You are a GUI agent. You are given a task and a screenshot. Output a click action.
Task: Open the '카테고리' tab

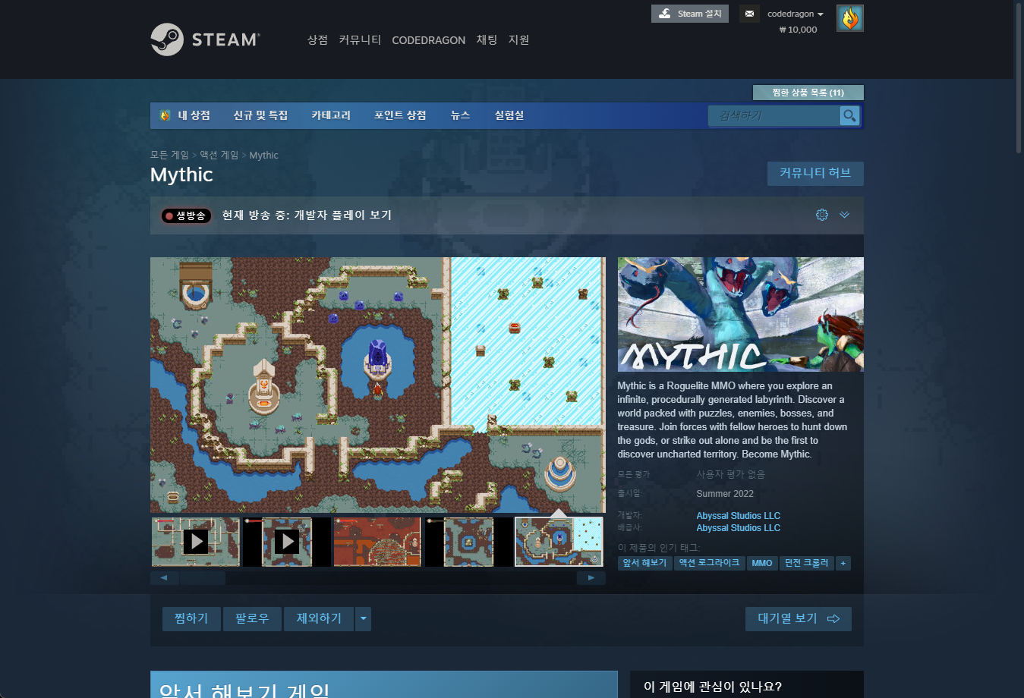(331, 115)
